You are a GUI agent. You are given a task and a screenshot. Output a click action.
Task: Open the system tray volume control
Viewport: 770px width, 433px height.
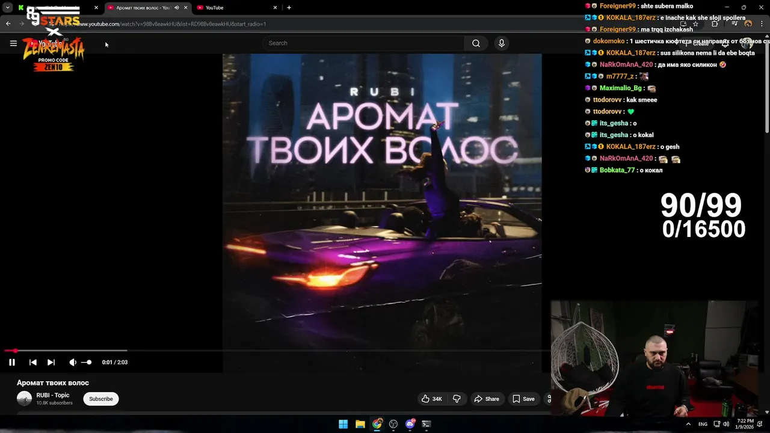click(726, 424)
